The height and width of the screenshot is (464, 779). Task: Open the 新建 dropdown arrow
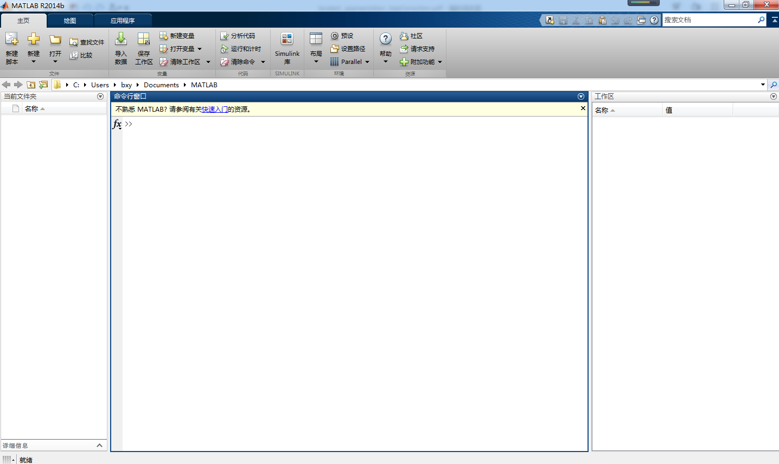(34, 61)
